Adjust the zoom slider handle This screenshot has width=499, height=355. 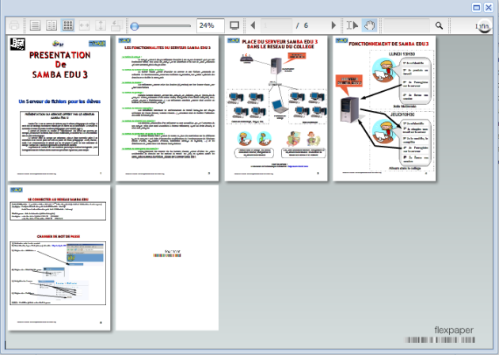tap(135, 26)
